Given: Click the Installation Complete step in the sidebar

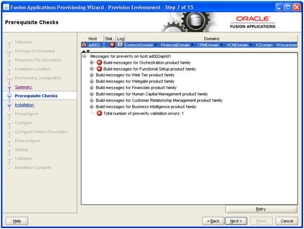Looking at the screenshot, I should pyautogui.click(x=33, y=168).
